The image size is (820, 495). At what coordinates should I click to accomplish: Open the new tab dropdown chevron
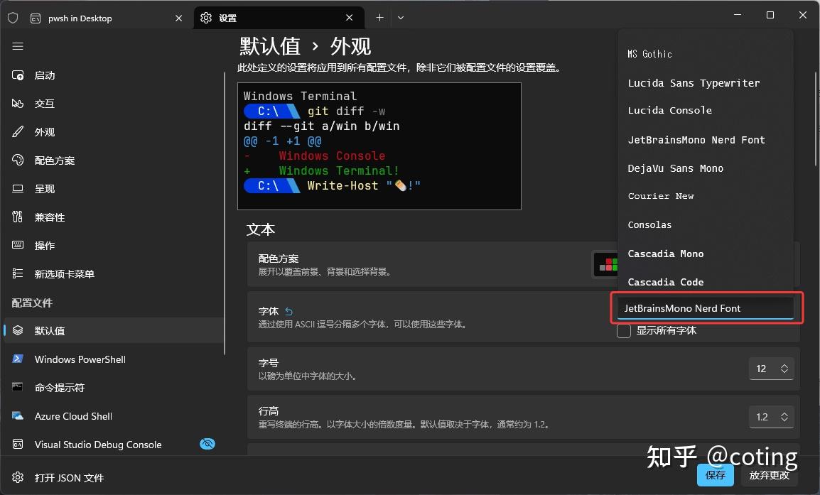(401, 18)
